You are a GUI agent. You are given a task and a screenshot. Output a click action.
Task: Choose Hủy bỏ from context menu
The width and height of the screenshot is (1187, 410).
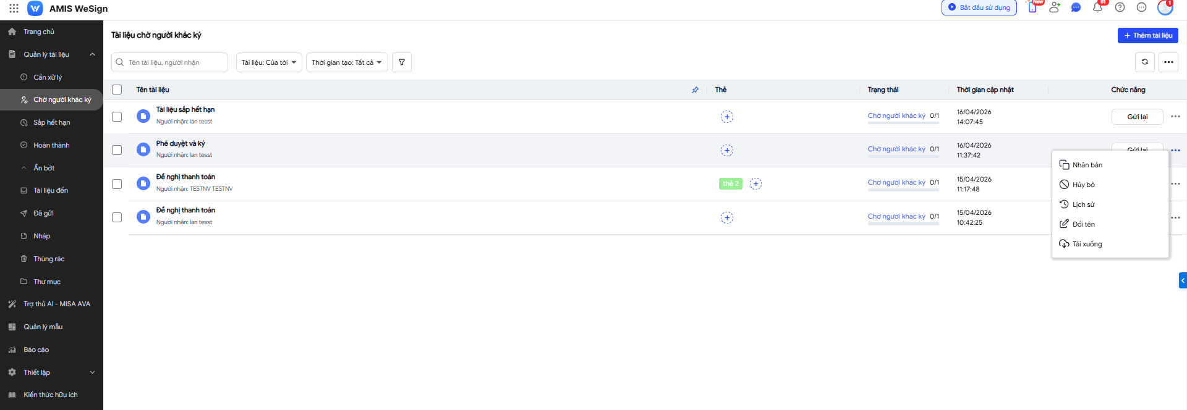tap(1083, 185)
